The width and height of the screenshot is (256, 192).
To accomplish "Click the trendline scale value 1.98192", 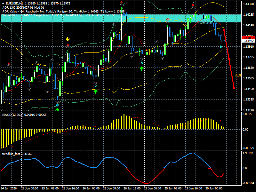I will pyautogui.click(x=248, y=153).
